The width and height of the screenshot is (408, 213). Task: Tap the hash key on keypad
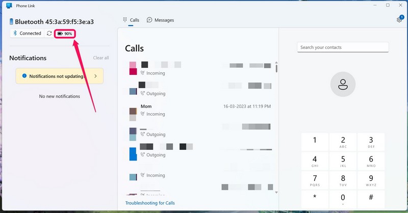coord(371,199)
